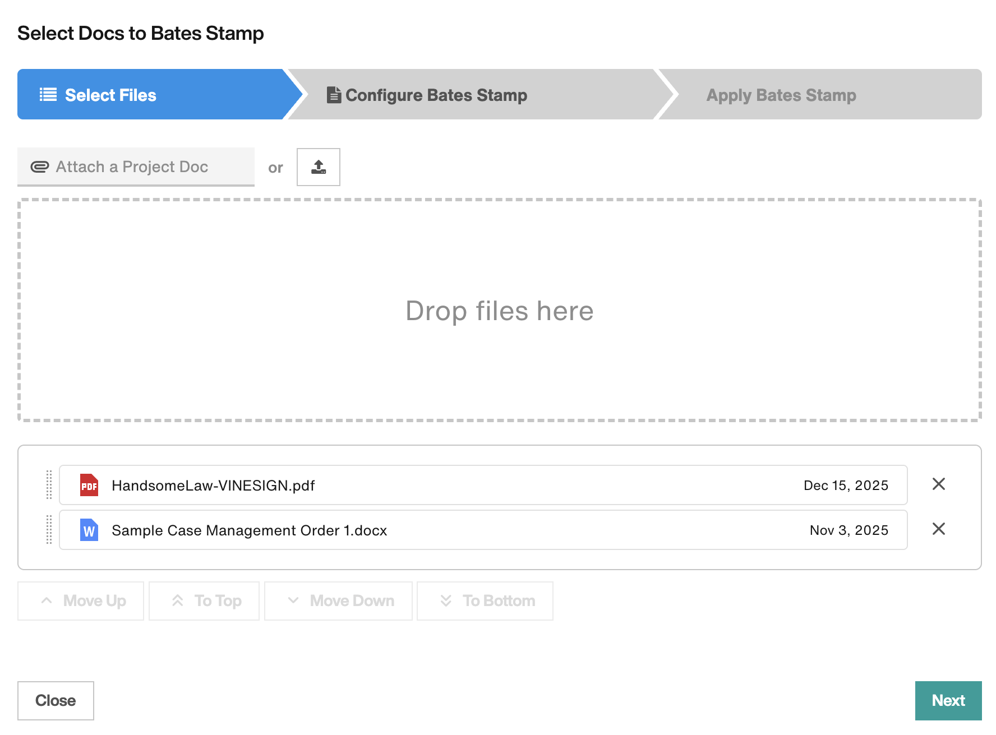Select the Sample Case Management Order 1.docx row

tap(483, 530)
